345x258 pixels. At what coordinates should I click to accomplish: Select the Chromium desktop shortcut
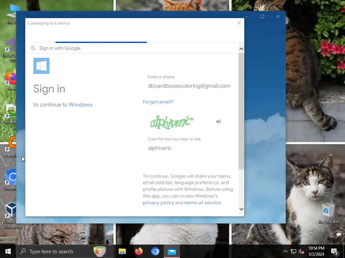point(10,180)
